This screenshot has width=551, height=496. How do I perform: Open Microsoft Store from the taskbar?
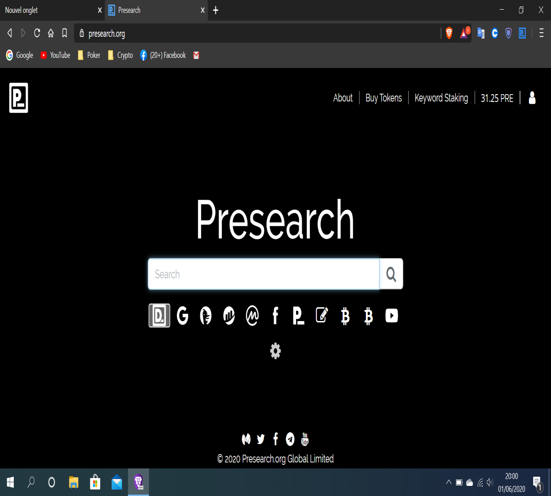[x=95, y=482]
